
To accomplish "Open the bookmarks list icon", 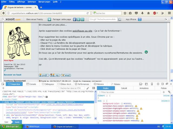I will (x=130, y=13).
